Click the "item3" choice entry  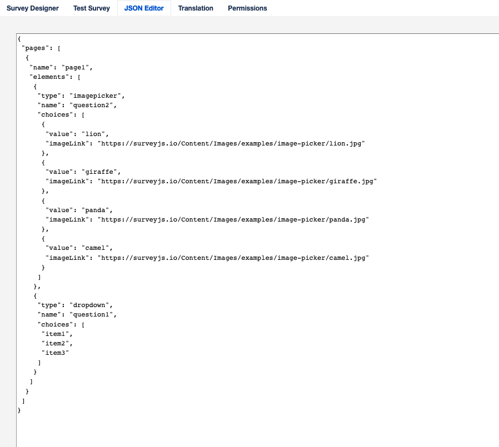(57, 353)
